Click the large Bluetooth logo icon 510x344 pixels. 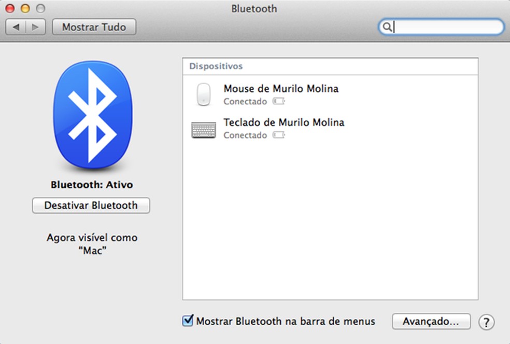[x=93, y=113]
